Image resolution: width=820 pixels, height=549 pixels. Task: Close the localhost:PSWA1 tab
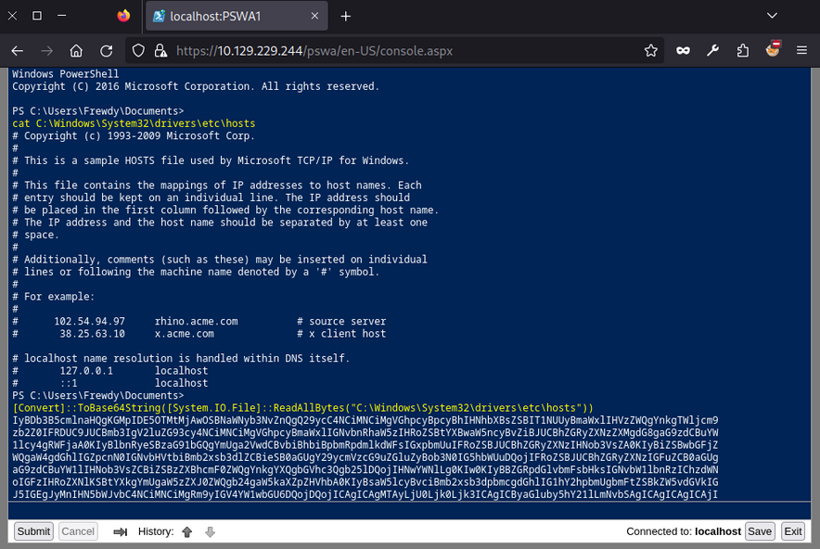point(314,16)
